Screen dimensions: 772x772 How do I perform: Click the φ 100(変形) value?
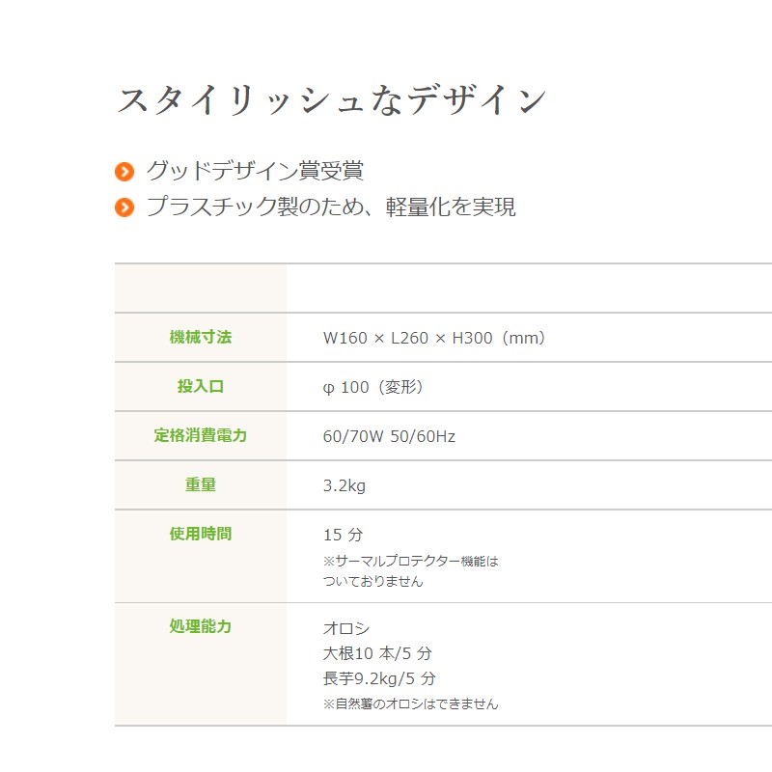pyautogui.click(x=373, y=388)
